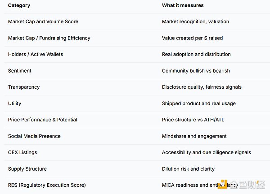Click Market Cap / Fundraising Efficiency cell

[x=49, y=38]
